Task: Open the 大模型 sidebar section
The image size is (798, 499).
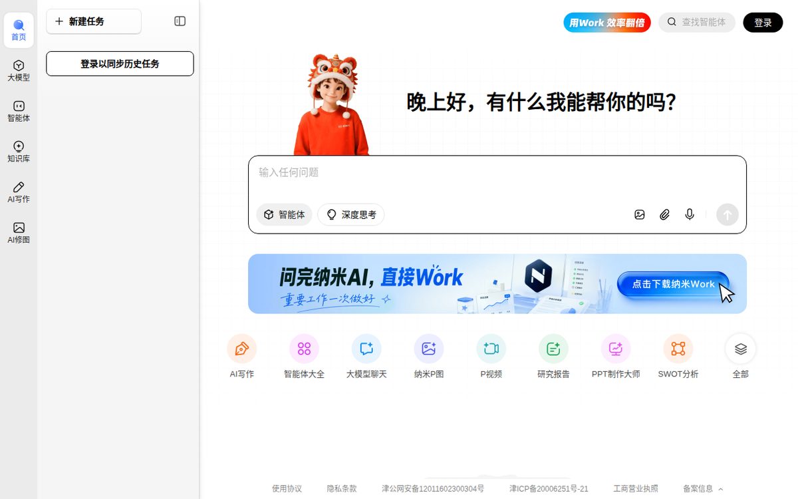Action: coord(19,71)
